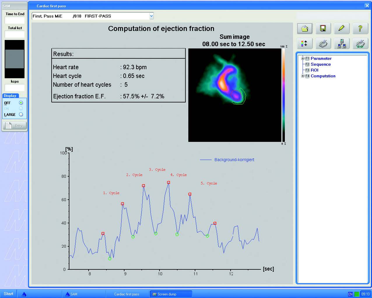
Task: Expand the F4 Computation tree node
Action: (303, 76)
